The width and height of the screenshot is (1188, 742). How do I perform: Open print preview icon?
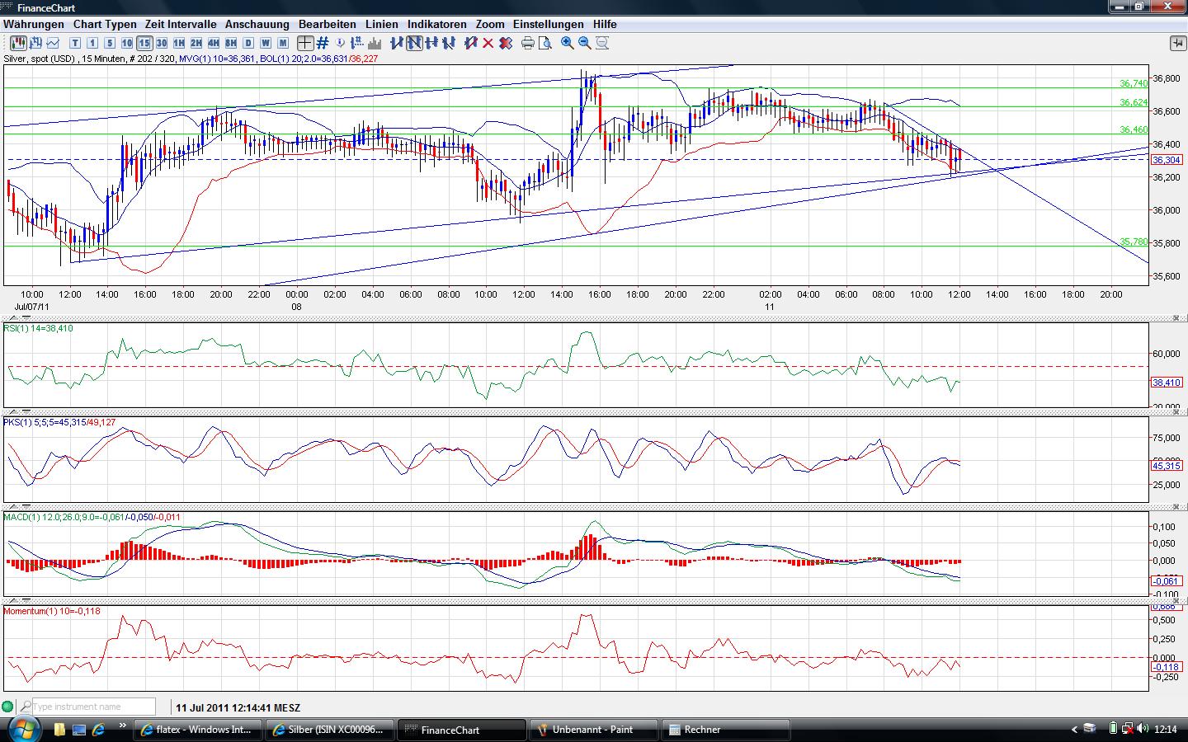click(545, 43)
